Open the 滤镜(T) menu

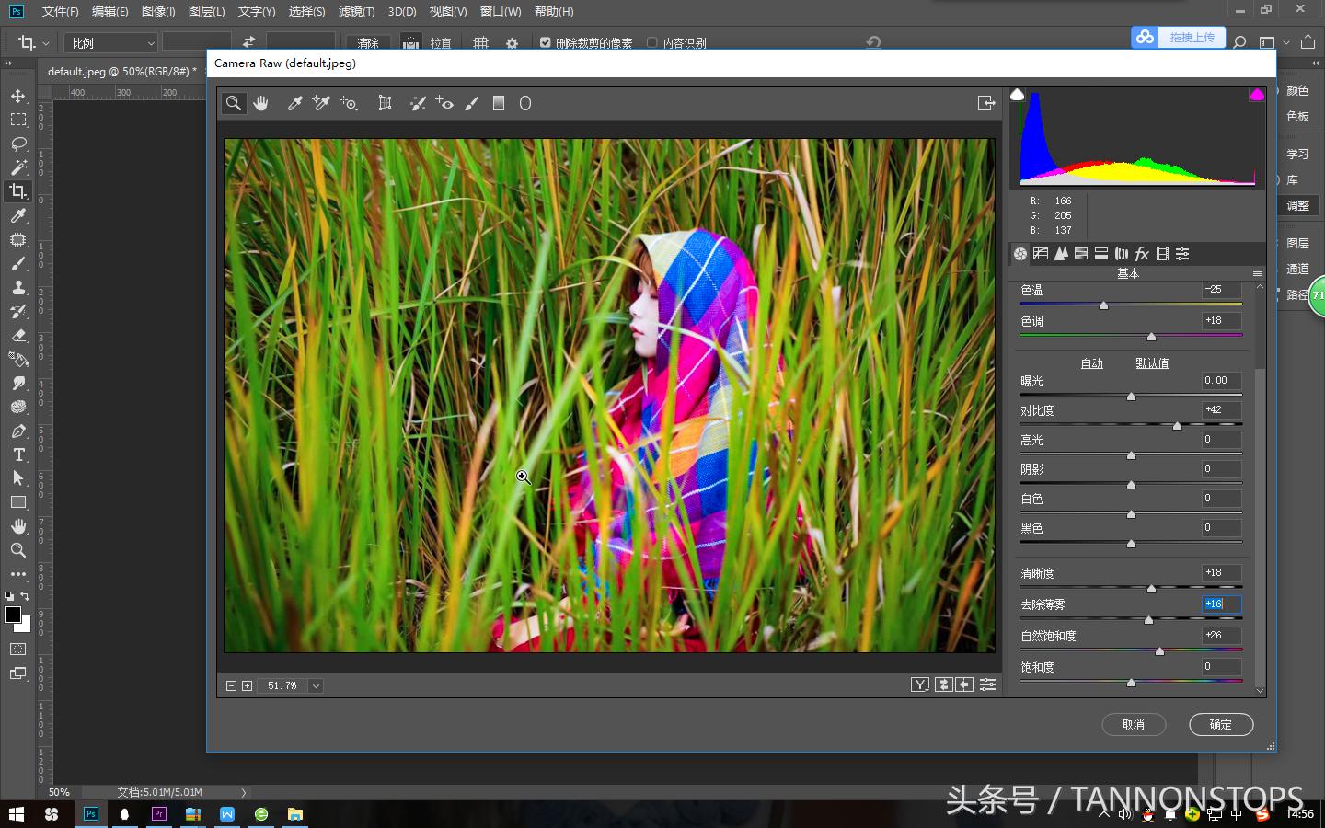pyautogui.click(x=356, y=11)
